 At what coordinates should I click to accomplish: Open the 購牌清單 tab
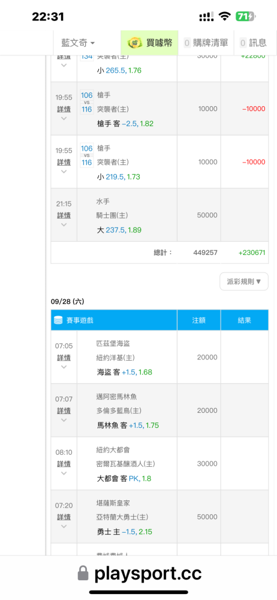pyautogui.click(x=206, y=43)
